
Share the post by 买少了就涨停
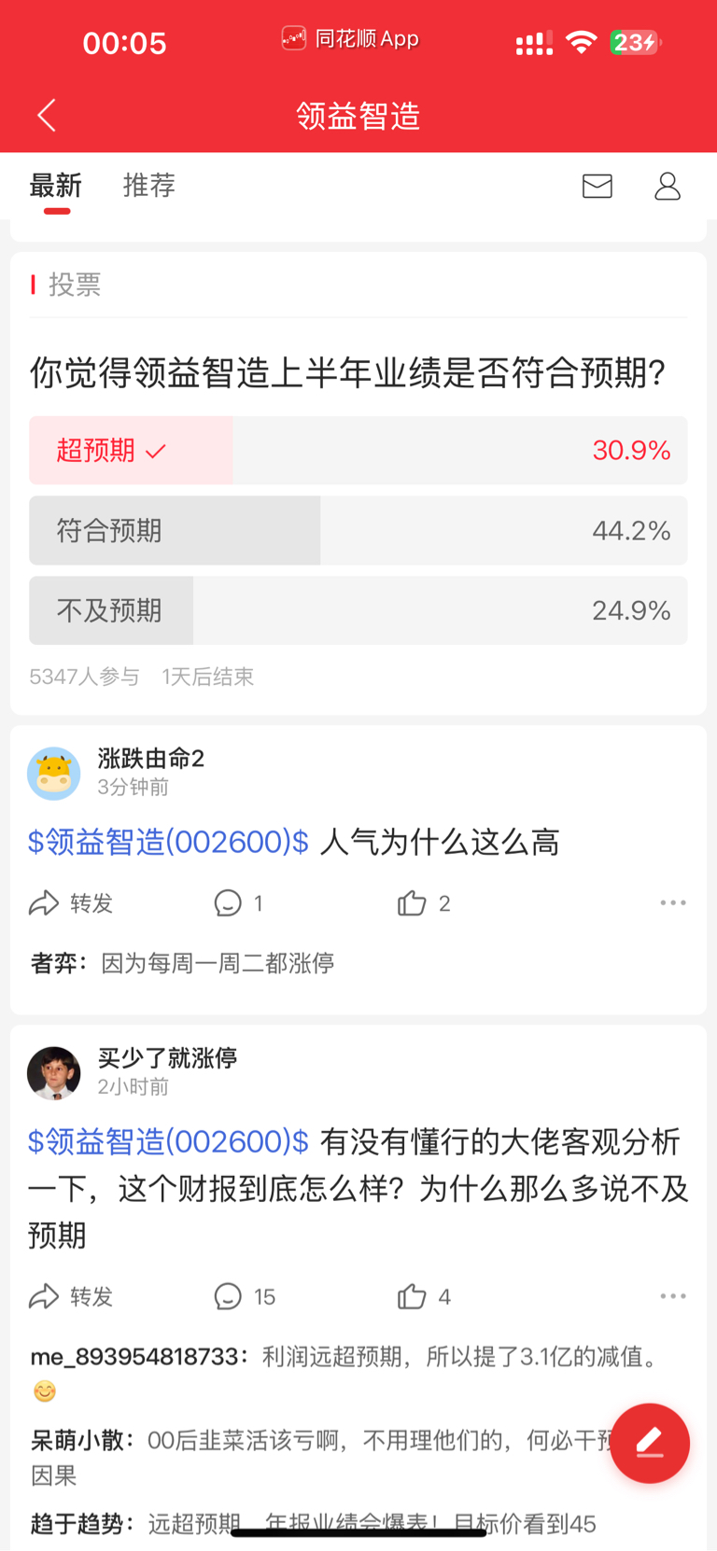point(71,1296)
